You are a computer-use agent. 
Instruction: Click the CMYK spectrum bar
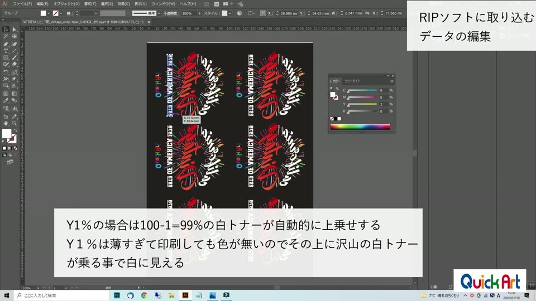tap(360, 127)
